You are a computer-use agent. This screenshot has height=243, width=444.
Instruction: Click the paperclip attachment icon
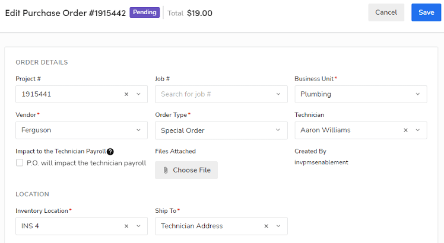click(x=165, y=170)
